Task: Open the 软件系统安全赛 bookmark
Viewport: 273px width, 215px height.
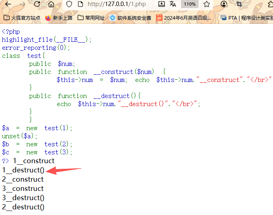Action: coord(131,18)
